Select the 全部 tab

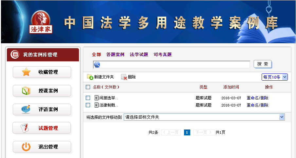point(97,55)
